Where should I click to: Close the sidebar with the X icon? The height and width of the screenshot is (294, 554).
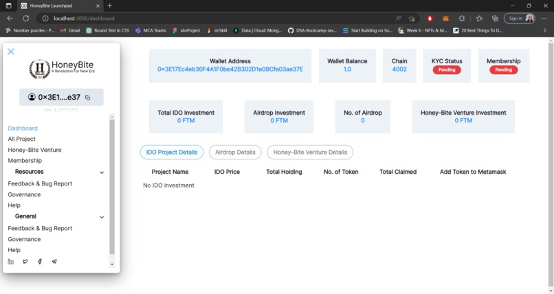[11, 52]
